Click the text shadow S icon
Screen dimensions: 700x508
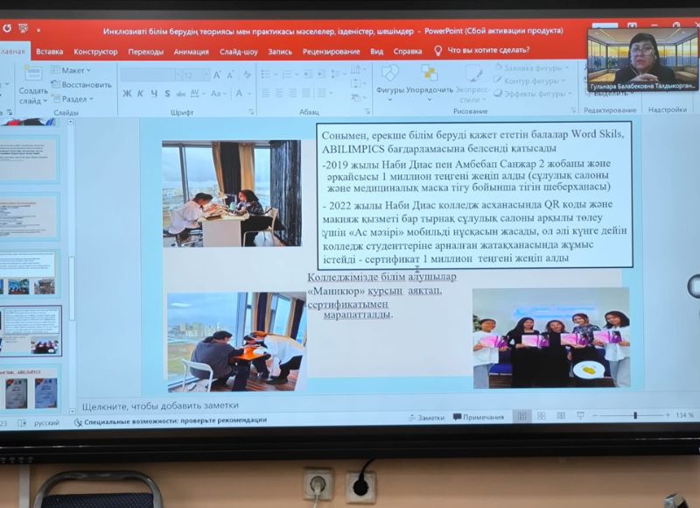click(x=167, y=94)
